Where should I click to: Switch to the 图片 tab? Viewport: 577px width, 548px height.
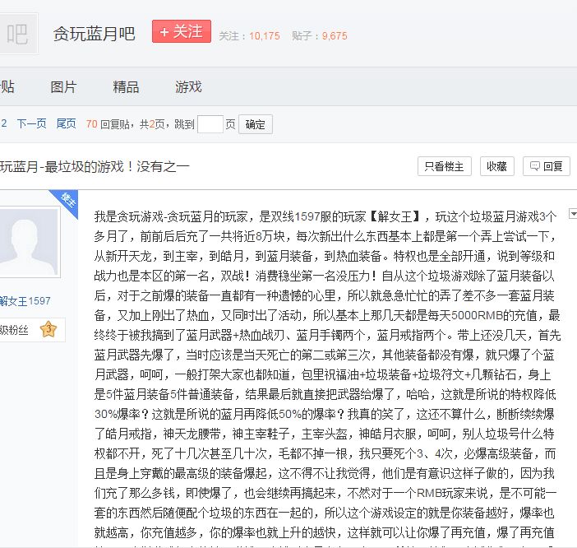pos(63,87)
